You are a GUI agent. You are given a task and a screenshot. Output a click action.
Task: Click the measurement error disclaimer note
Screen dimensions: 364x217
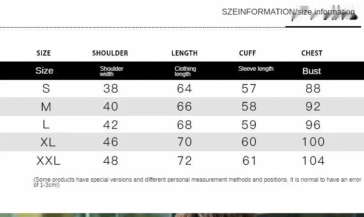198,182
